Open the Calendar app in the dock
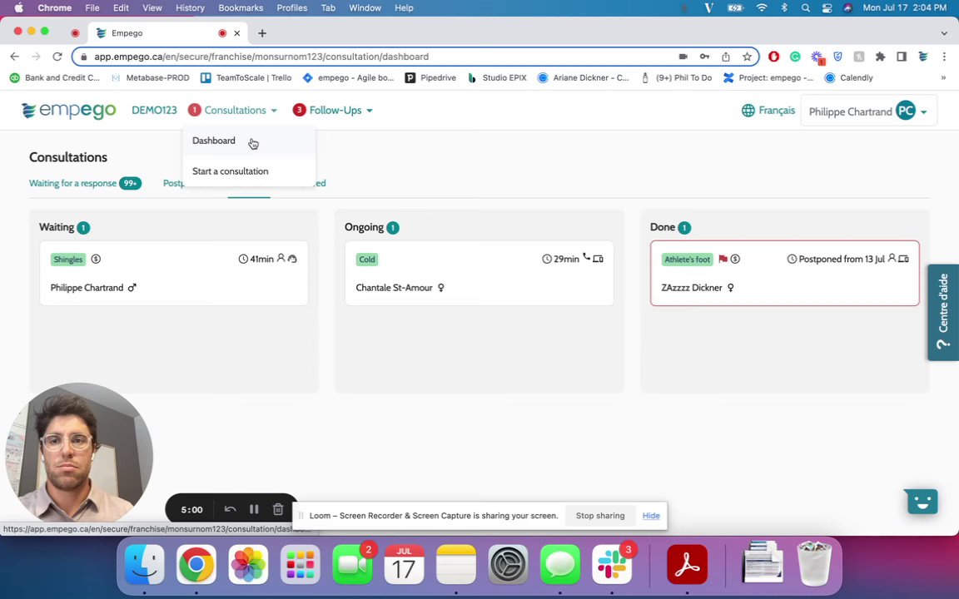The height and width of the screenshot is (599, 959). coord(405,564)
